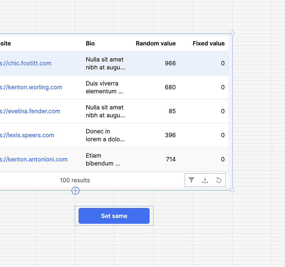Open the chic.footitt.com link
The height and width of the screenshot is (267, 285).
pyautogui.click(x=26, y=63)
